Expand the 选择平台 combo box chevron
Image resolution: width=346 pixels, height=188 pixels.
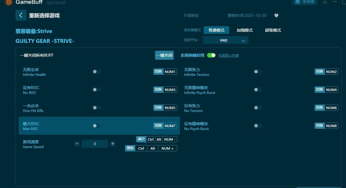[243, 40]
